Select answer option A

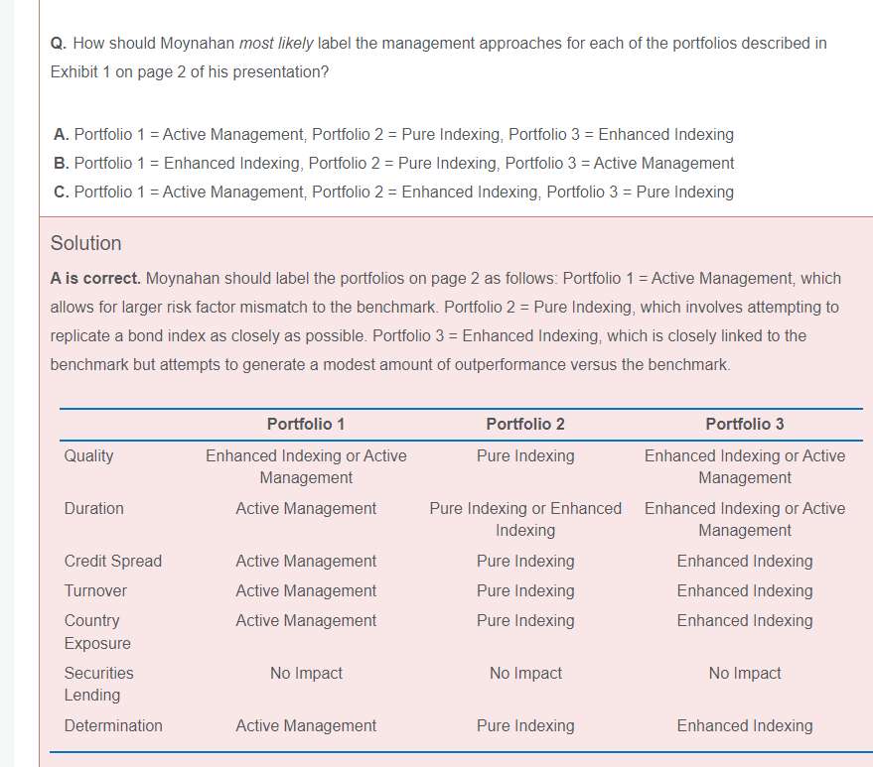(x=393, y=134)
